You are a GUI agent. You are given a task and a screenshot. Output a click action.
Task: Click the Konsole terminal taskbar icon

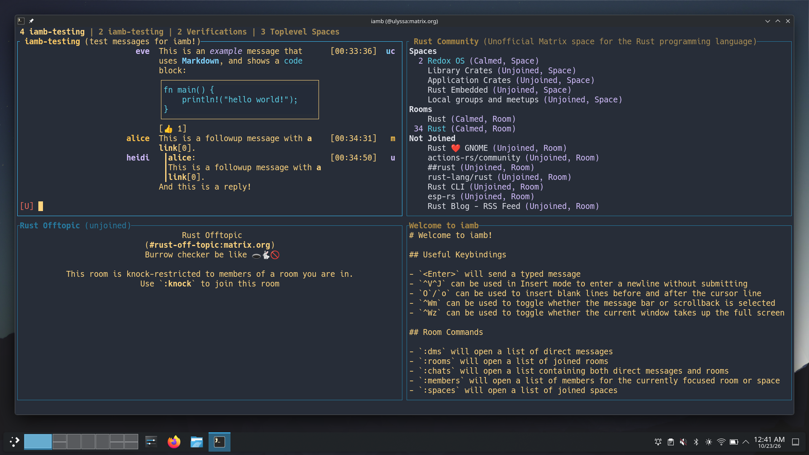coord(220,442)
